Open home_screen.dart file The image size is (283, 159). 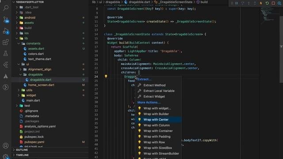41,85
